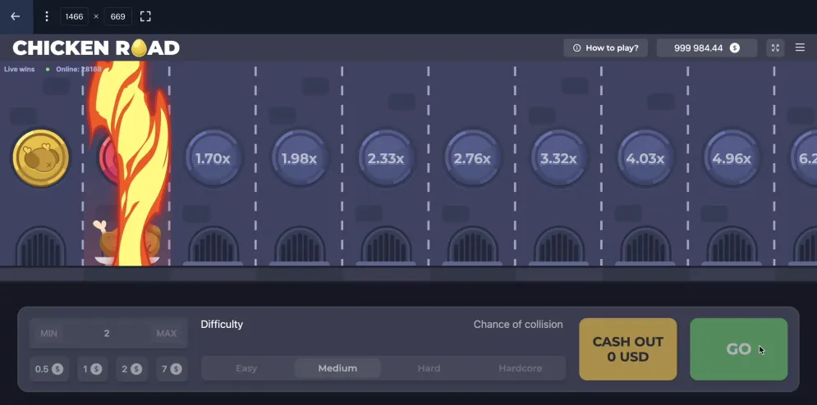Click the CASH OUT button
Screen dimensions: 817x405
(x=627, y=349)
